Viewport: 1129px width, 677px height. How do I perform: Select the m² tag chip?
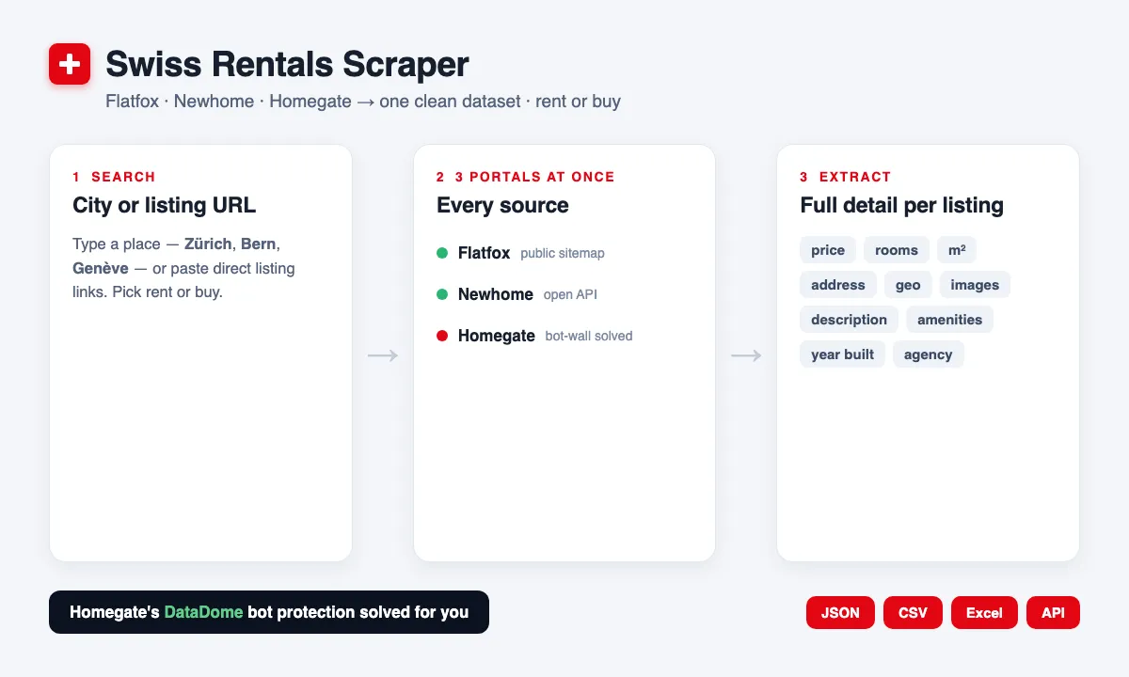tap(957, 250)
